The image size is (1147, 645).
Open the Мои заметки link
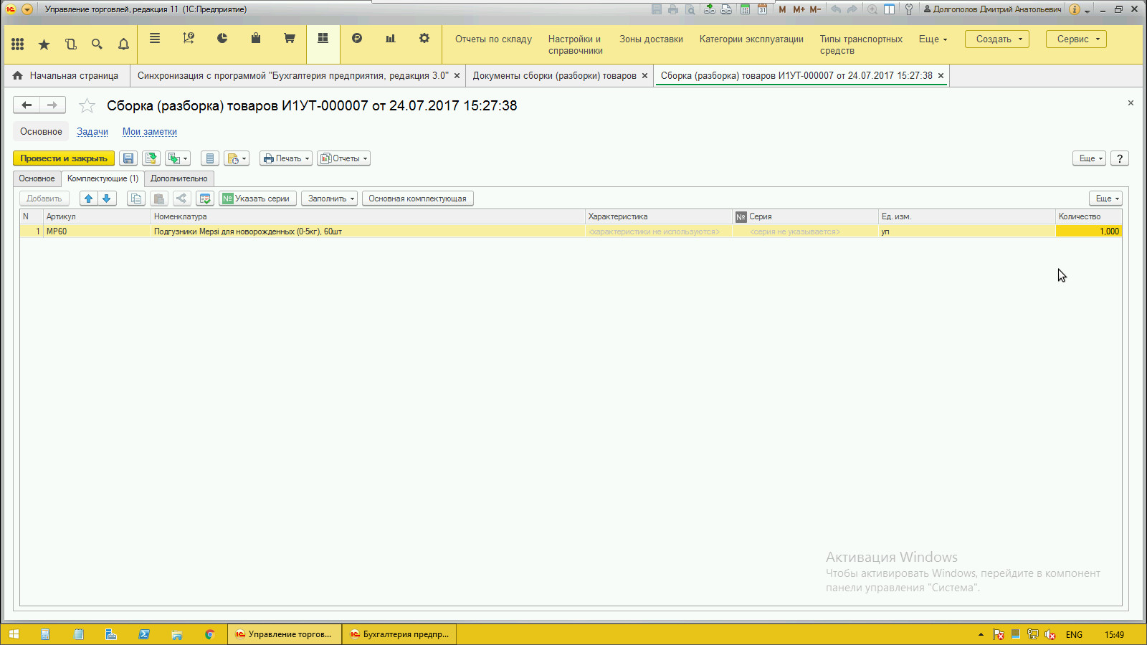(x=149, y=132)
